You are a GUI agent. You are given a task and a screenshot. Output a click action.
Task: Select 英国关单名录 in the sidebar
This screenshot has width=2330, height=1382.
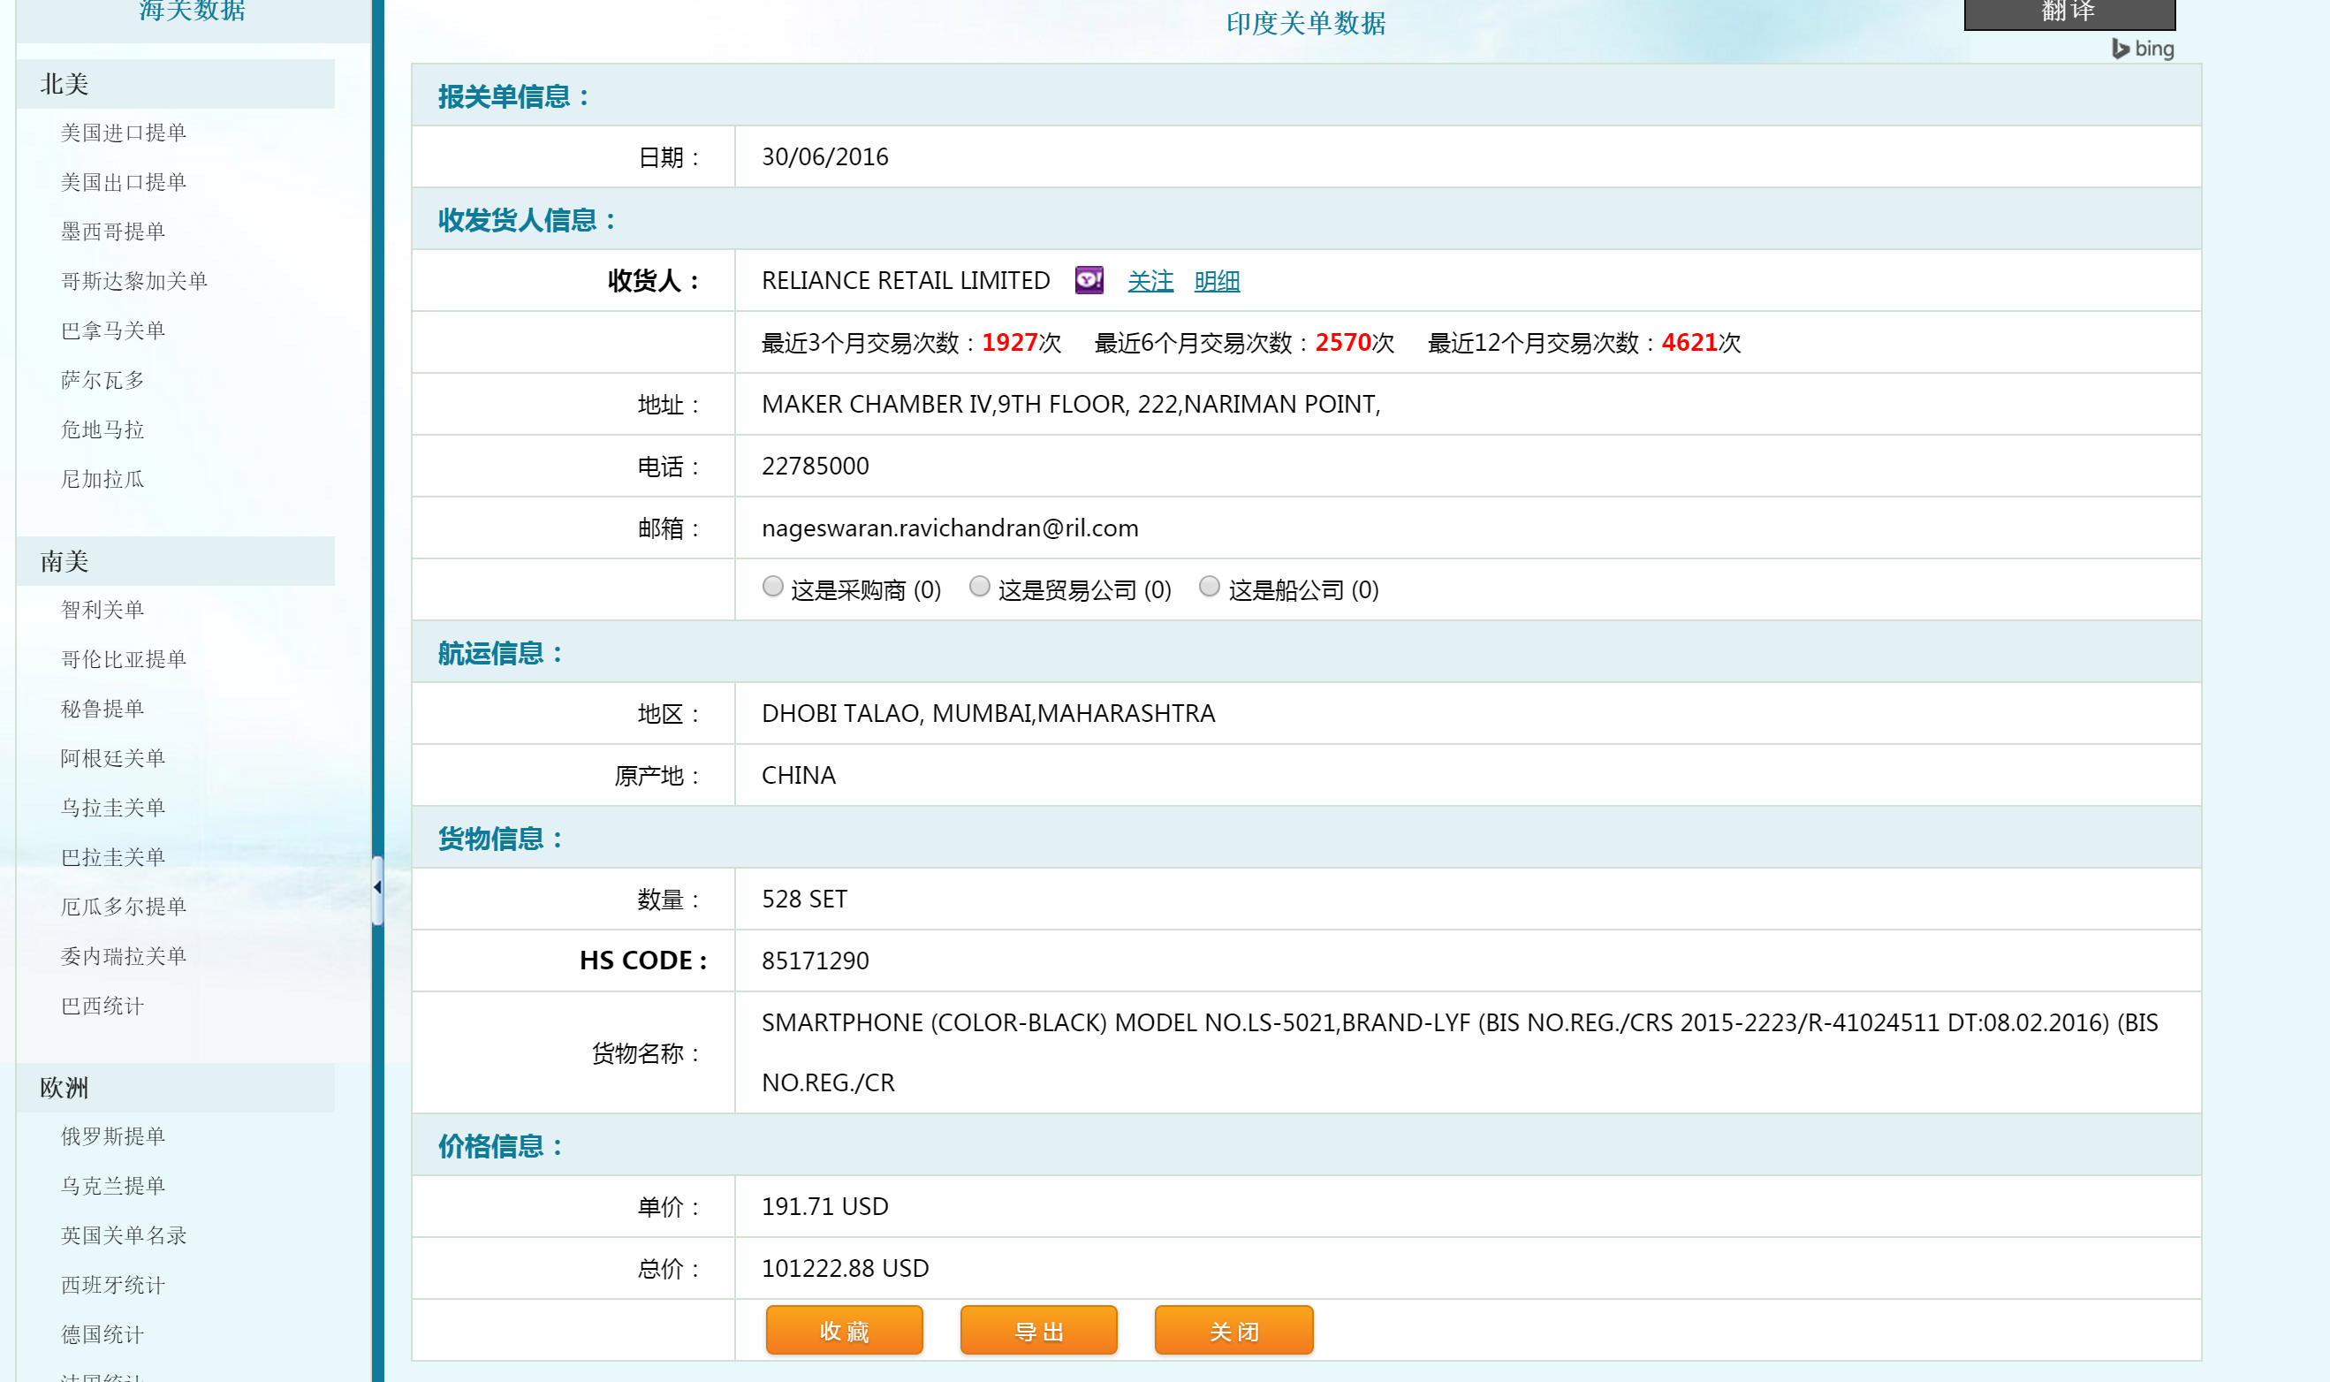point(124,1236)
